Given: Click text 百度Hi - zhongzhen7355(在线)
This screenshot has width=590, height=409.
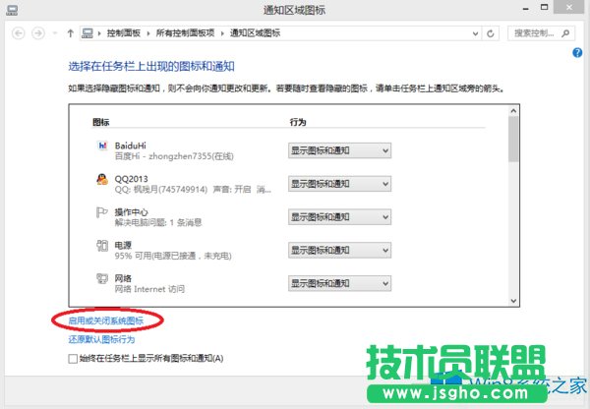Looking at the screenshot, I should (174, 156).
